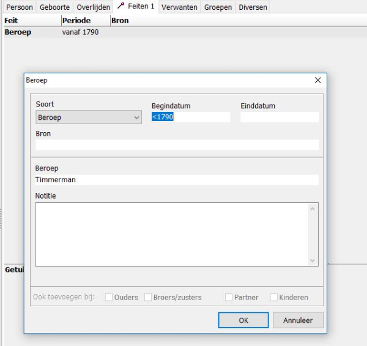The image size is (367, 346).
Task: Check the Partner checkbox
Action: point(229,298)
